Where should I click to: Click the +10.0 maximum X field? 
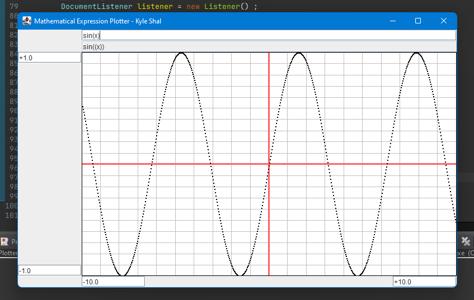(x=424, y=282)
